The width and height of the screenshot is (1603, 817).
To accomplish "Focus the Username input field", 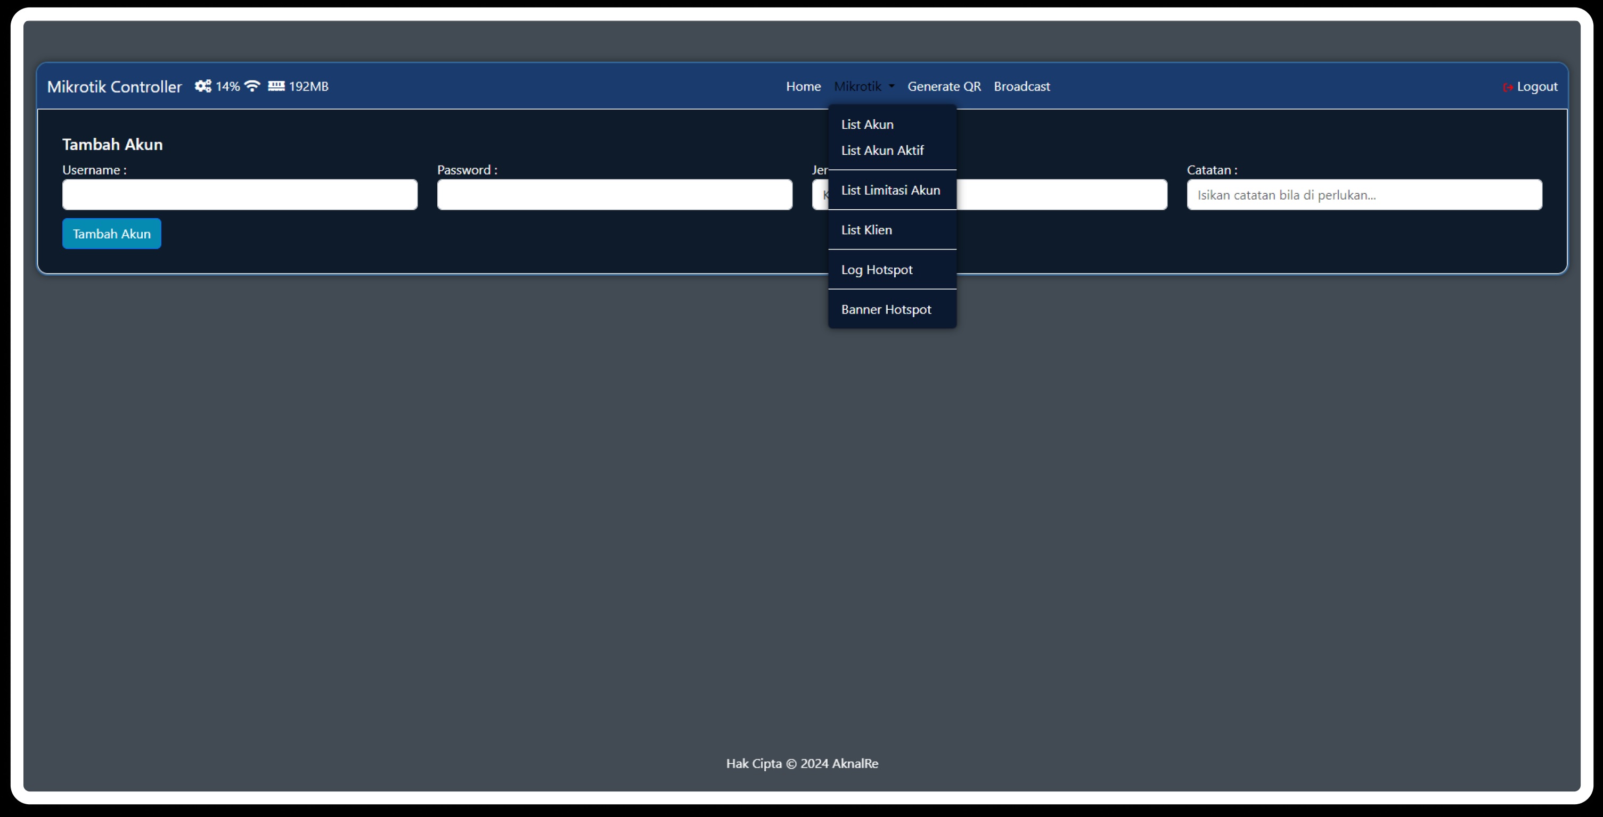I will tap(240, 195).
